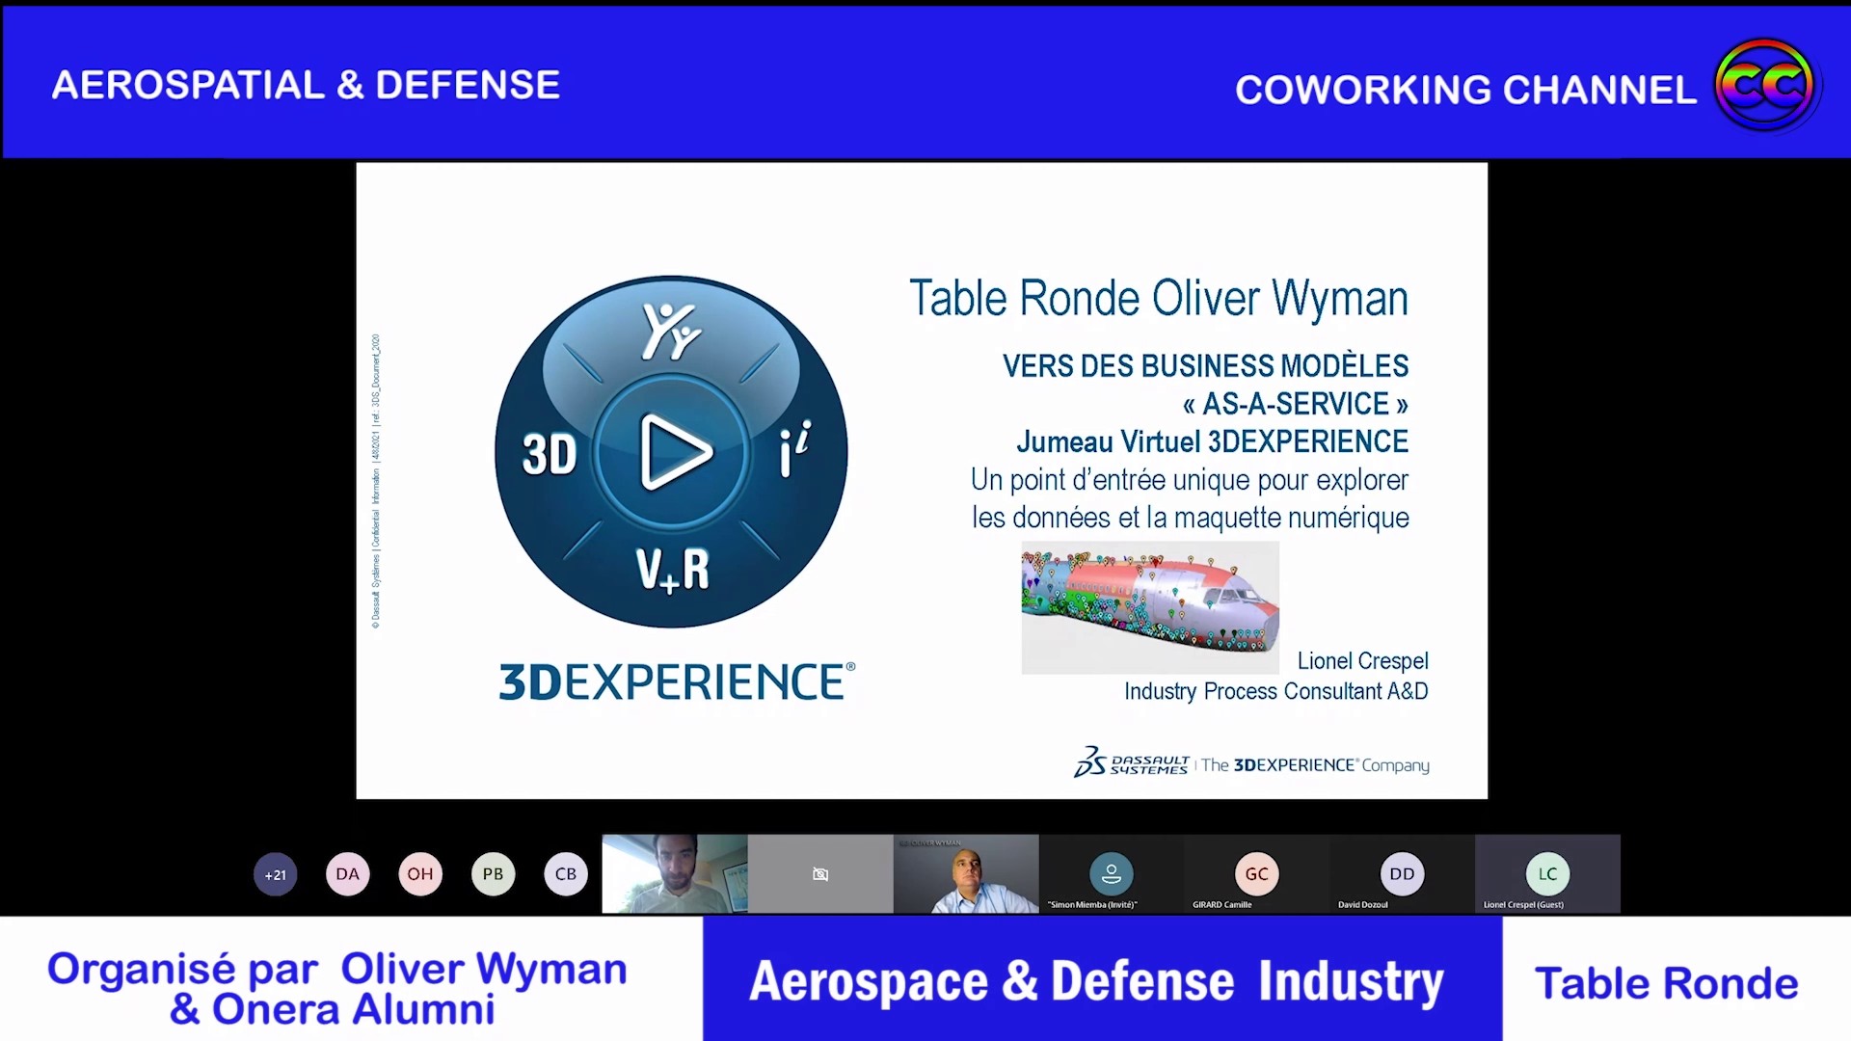Open the Simon Miemba guest avatar
Screen dimensions: 1851x1041
point(1112,874)
